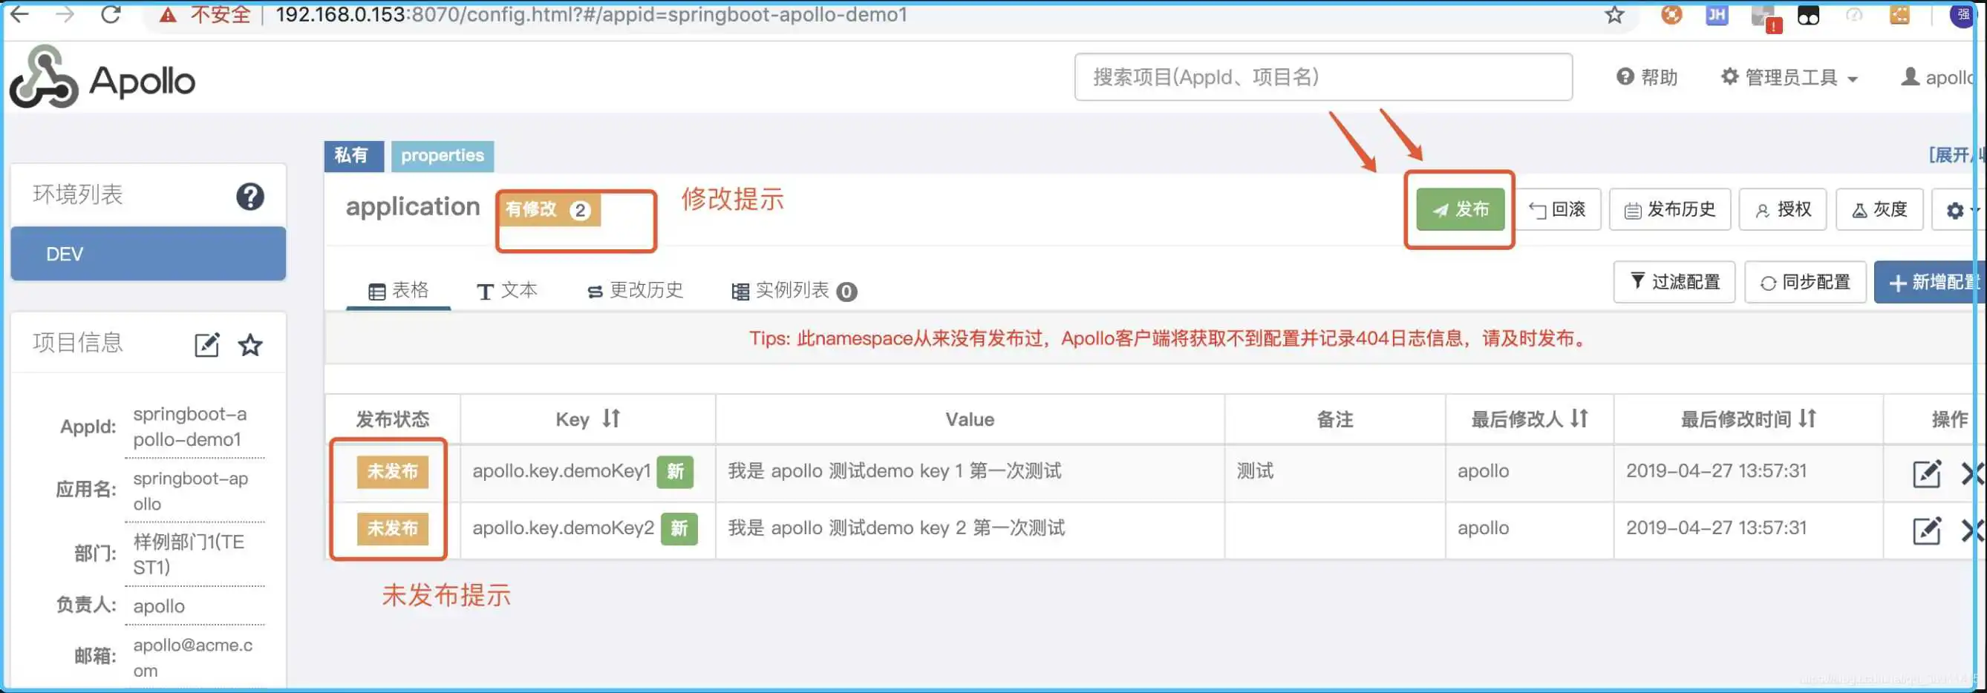Image resolution: width=1987 pixels, height=693 pixels.
Task: Sort table by Key column
Action: 611,418
